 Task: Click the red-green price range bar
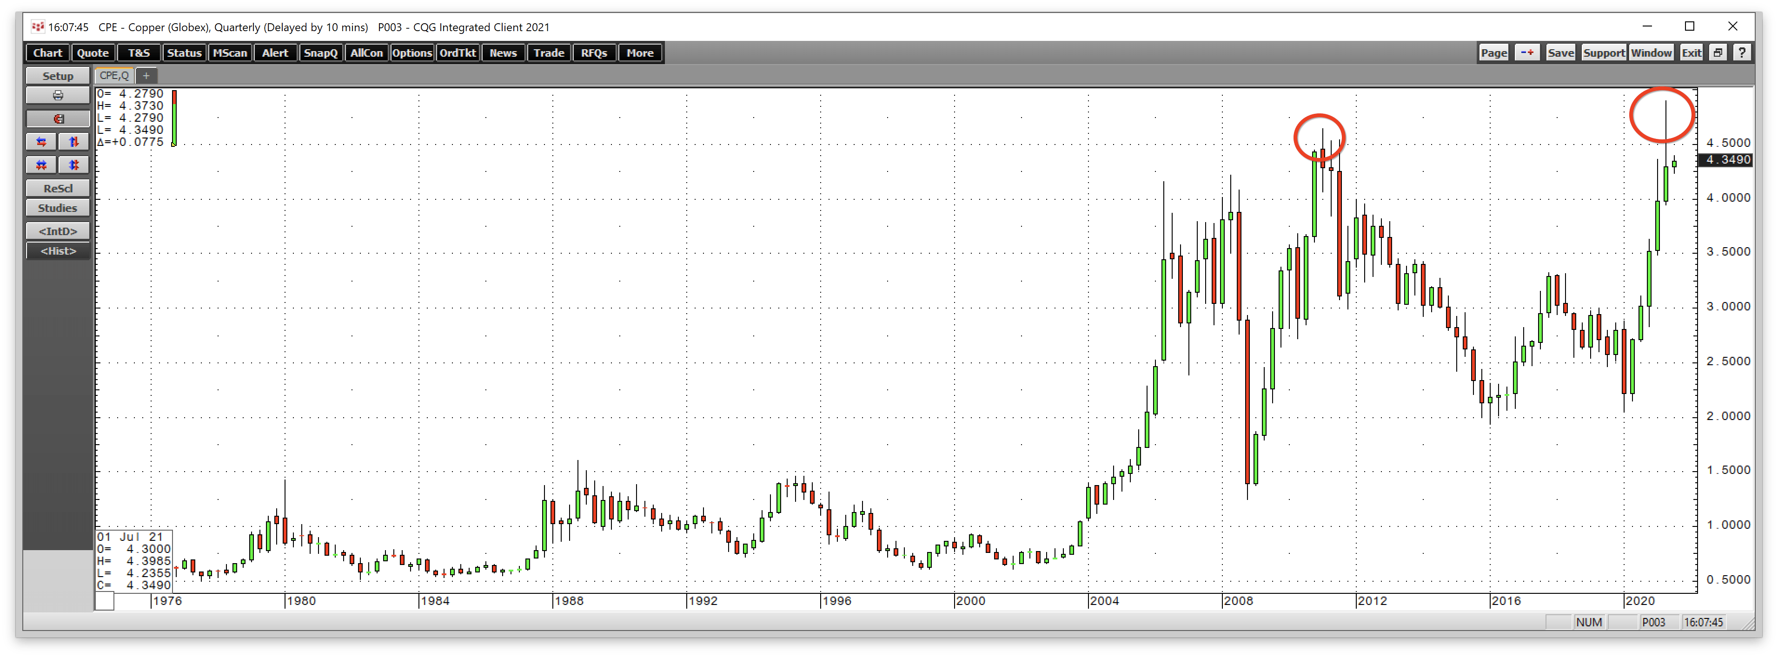pos(174,118)
